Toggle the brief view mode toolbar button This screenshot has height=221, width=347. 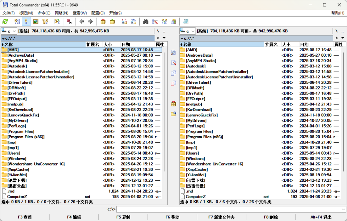tap(17, 22)
